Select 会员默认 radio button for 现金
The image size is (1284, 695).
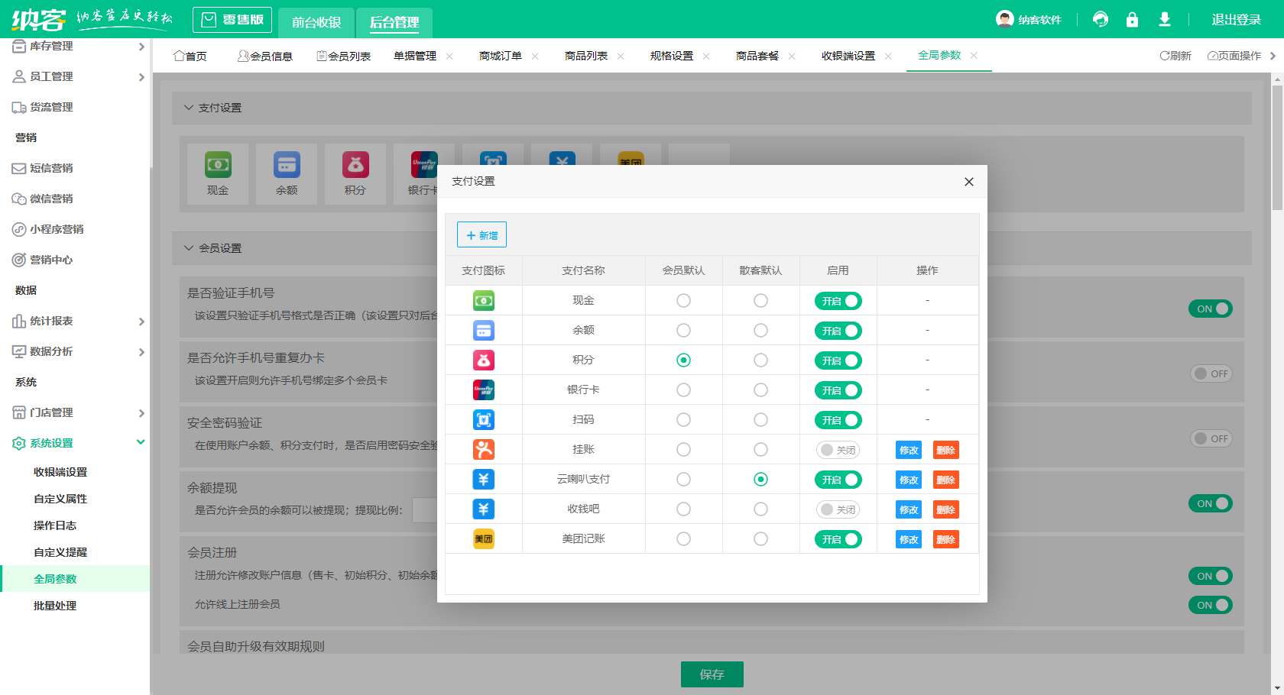[683, 300]
